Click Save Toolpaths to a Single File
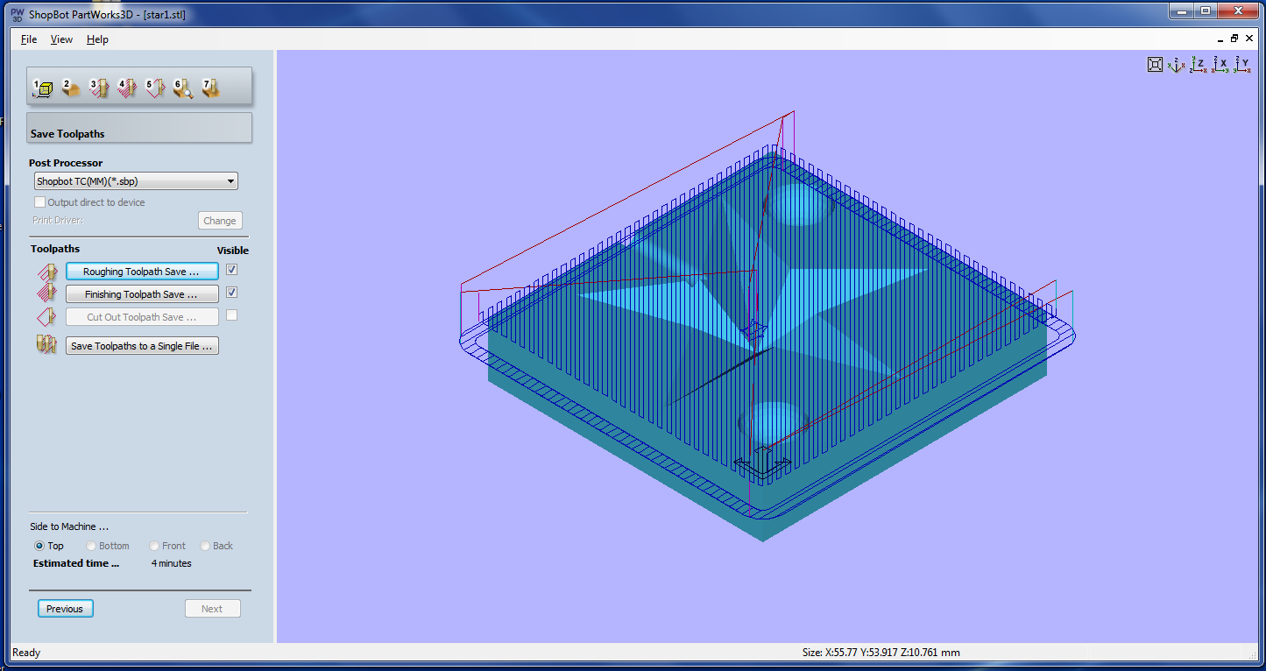Viewport: 1266px width, 671px height. pyautogui.click(x=142, y=346)
